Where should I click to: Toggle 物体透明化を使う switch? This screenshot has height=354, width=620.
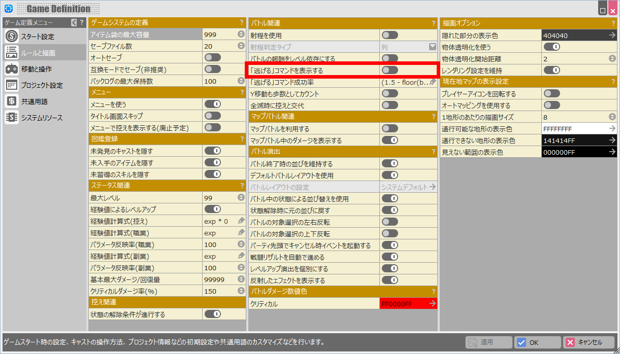click(x=551, y=47)
